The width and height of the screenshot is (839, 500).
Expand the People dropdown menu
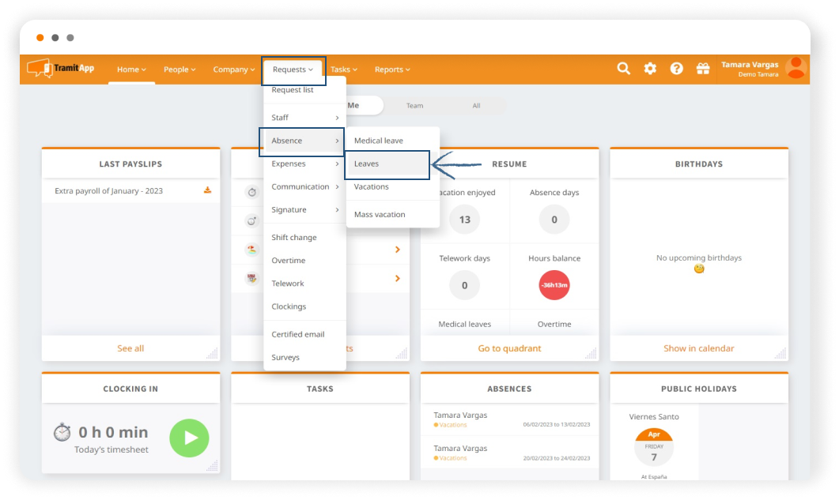click(x=180, y=70)
